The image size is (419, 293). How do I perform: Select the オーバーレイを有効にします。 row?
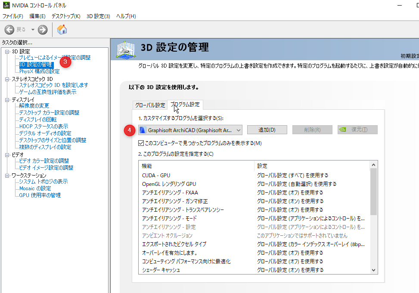tap(255, 253)
